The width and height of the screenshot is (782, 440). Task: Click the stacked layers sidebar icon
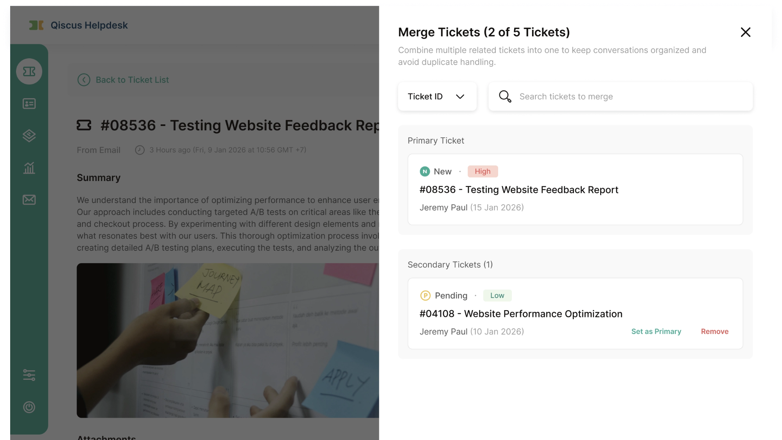click(x=29, y=136)
